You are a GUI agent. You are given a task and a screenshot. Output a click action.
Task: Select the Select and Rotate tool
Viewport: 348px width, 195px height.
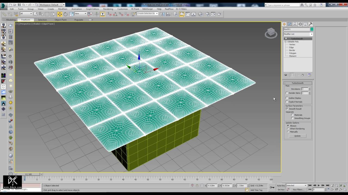(66, 14)
